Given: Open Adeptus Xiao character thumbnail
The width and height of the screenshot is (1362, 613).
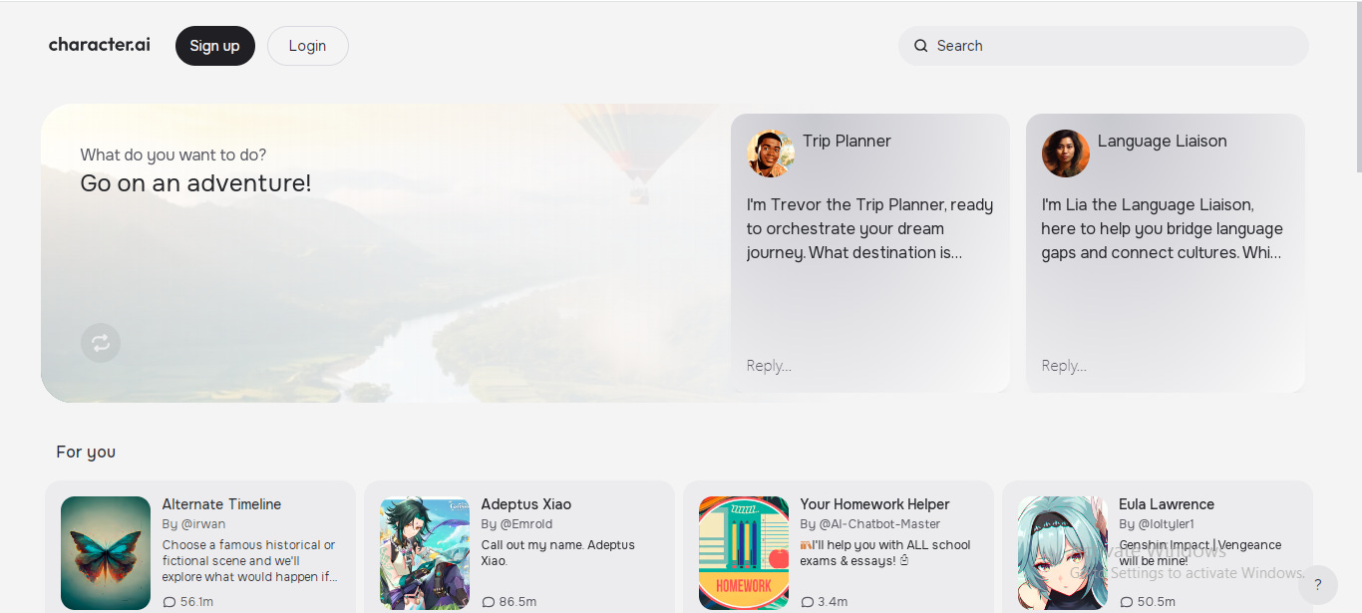Looking at the screenshot, I should tap(425, 553).
